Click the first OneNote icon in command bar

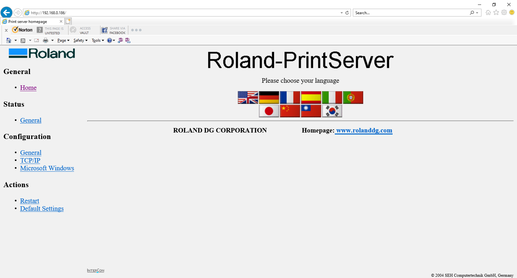point(121,40)
